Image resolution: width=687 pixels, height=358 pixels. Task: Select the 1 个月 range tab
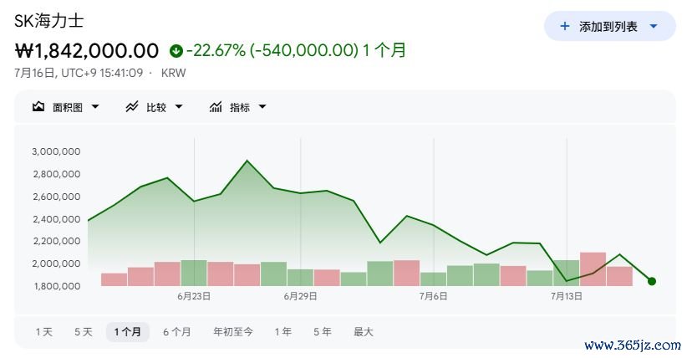[x=128, y=332]
